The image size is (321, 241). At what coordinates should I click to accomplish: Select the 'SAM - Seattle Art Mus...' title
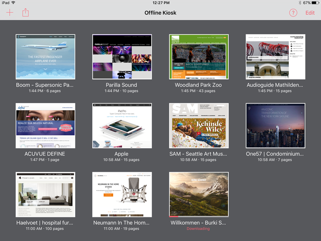198,154
